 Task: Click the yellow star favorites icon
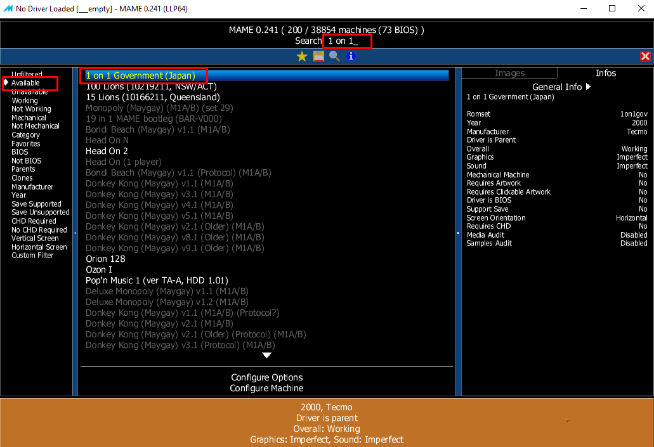point(302,56)
